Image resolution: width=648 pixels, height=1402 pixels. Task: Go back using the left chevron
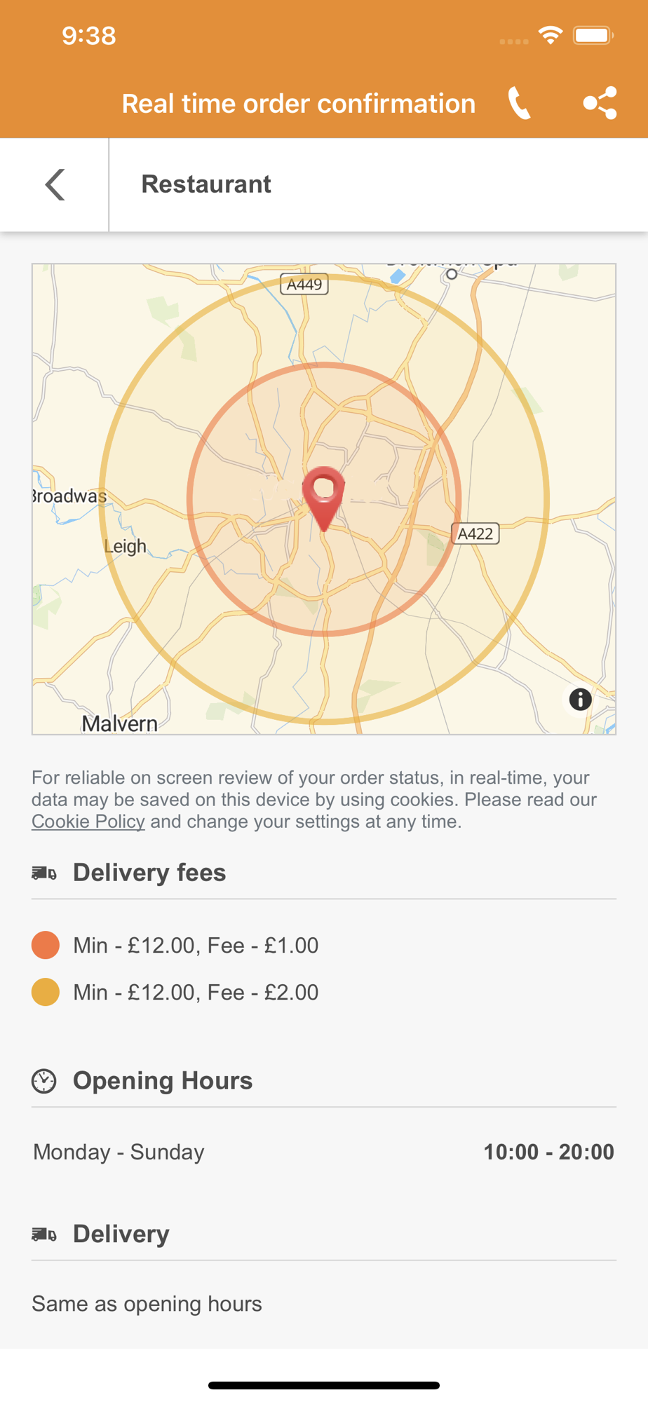click(x=55, y=184)
